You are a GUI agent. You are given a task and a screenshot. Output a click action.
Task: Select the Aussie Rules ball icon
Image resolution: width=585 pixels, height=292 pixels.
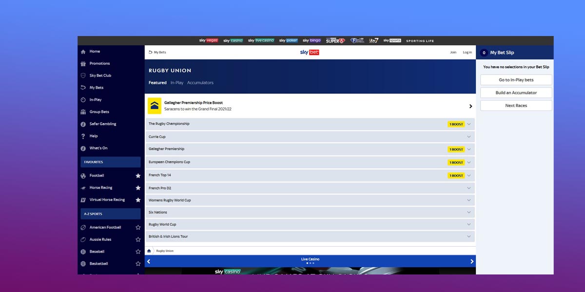click(83, 239)
